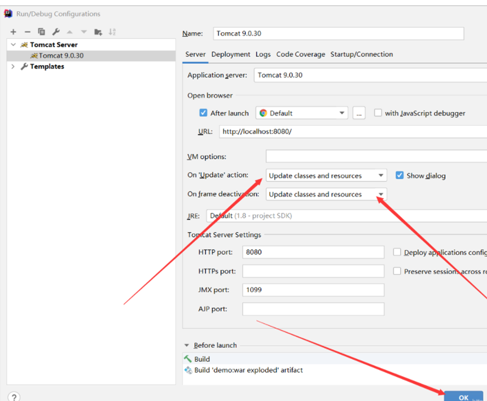487x401 pixels.
Task: Sort configurations alphabetically icon
Action: click(x=112, y=32)
